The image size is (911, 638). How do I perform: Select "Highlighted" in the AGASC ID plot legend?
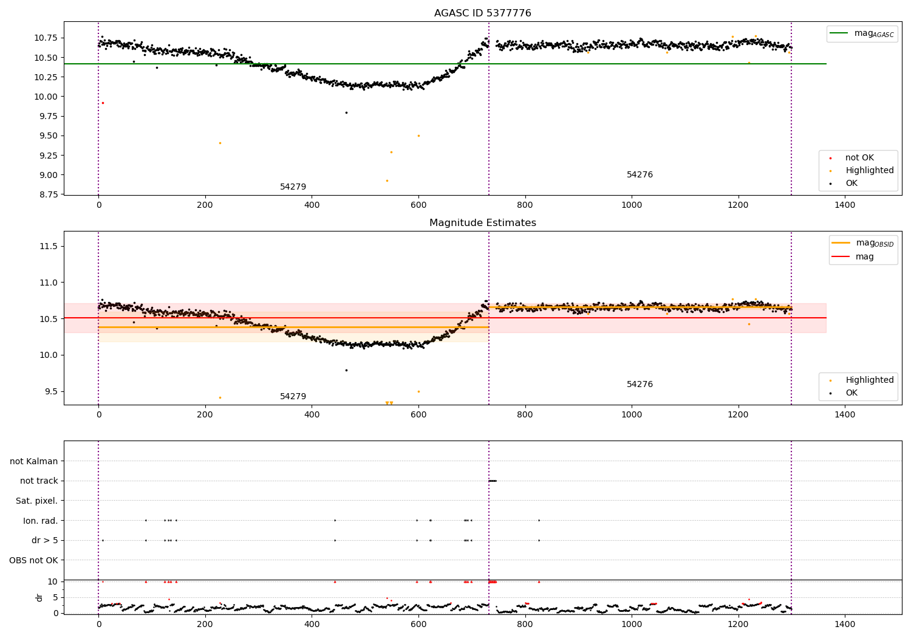click(x=862, y=171)
